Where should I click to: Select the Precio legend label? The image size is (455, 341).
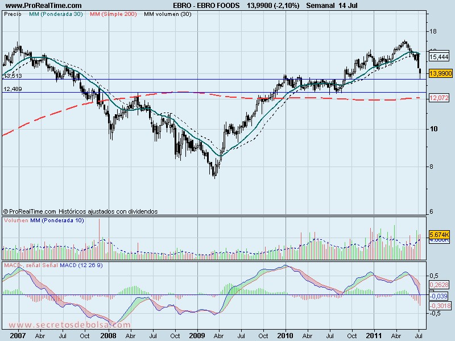13,14
